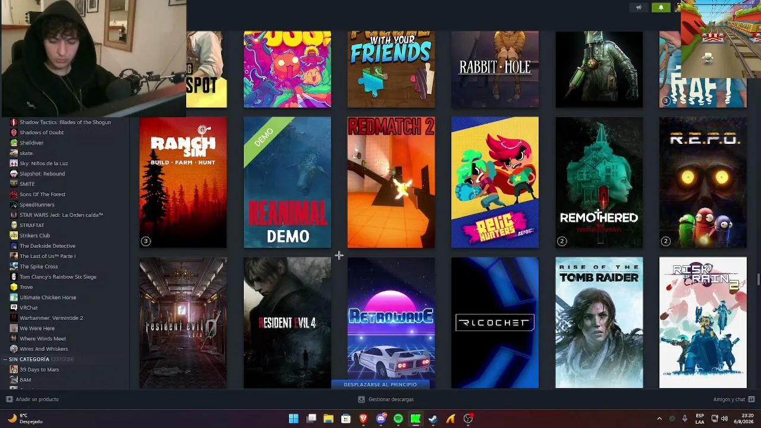Select Ultimate Chicken Horse

pos(48,297)
